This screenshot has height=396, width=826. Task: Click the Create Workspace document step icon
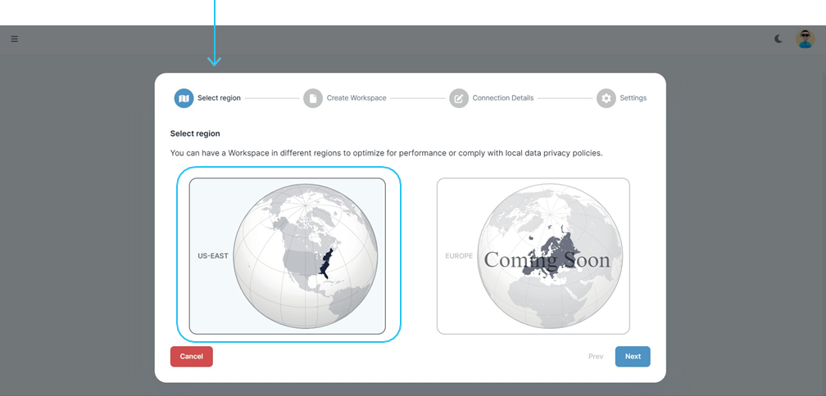313,98
